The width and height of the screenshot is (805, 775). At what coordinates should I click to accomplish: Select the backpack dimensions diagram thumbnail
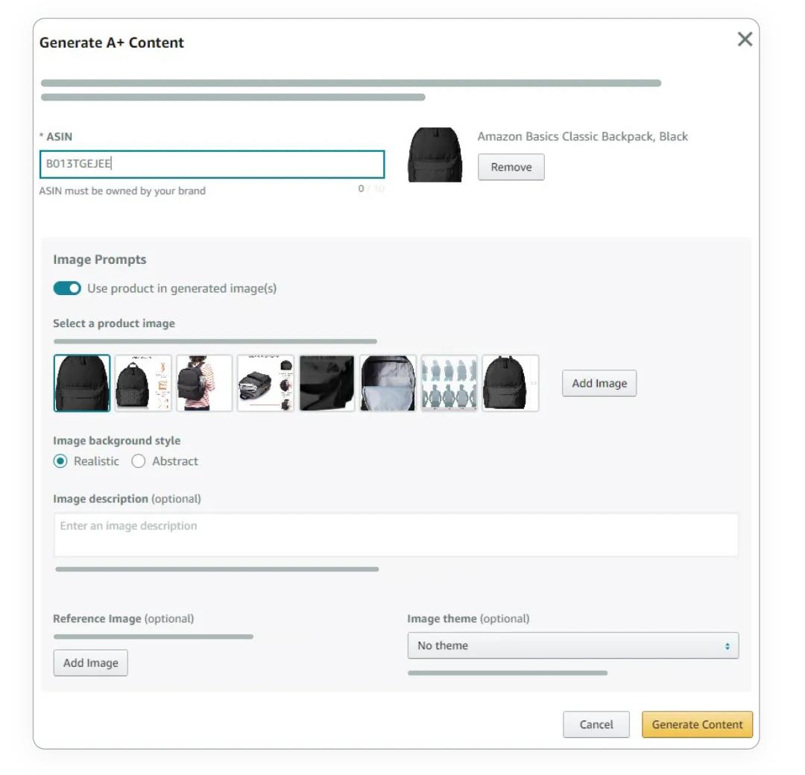[x=143, y=383]
